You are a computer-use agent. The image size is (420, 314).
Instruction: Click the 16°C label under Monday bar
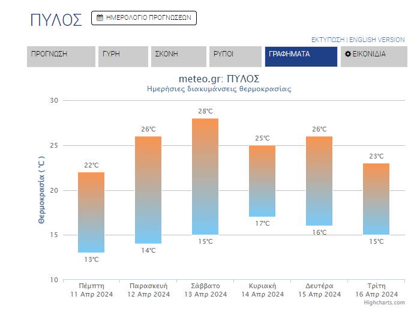[320, 232]
